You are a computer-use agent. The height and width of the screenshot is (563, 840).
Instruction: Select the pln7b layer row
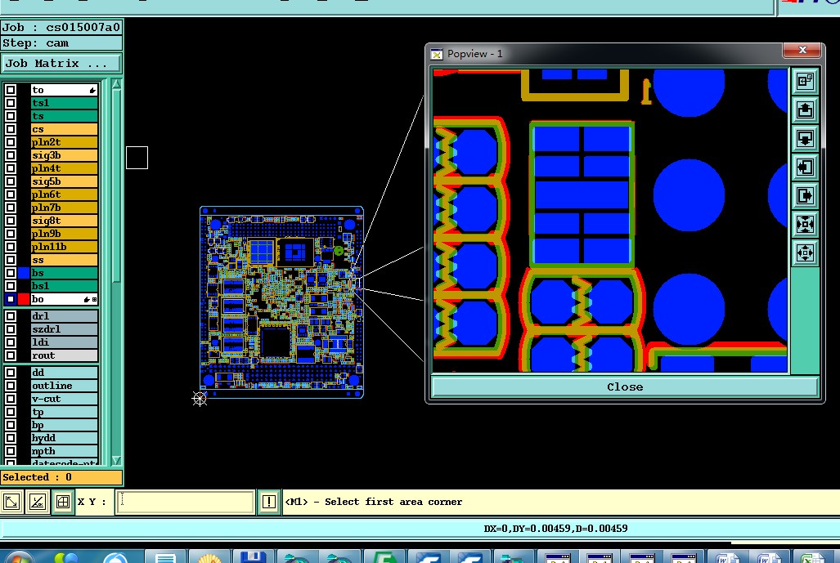[65, 207]
